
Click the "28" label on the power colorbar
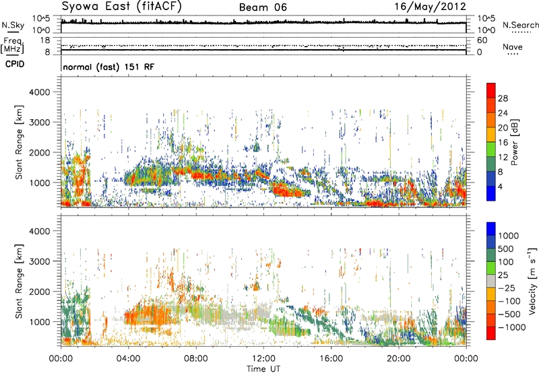tap(503, 98)
